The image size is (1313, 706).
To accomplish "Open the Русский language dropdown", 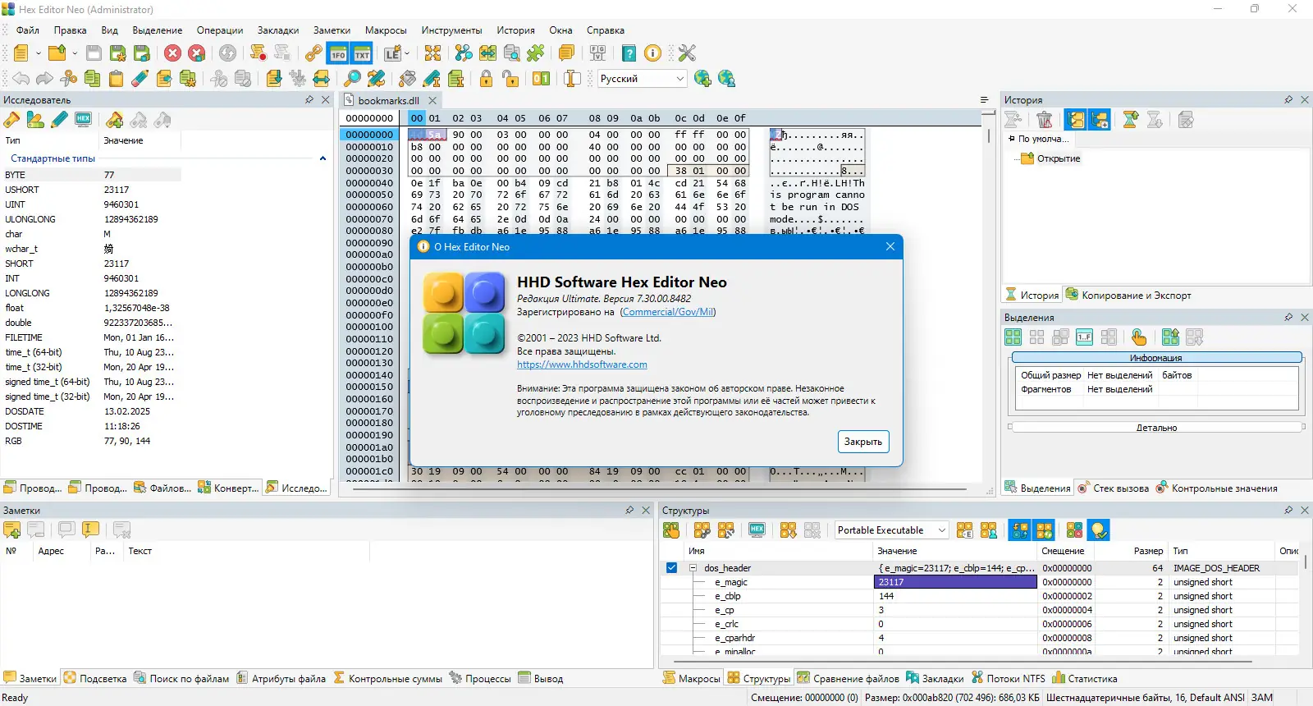I will click(642, 79).
